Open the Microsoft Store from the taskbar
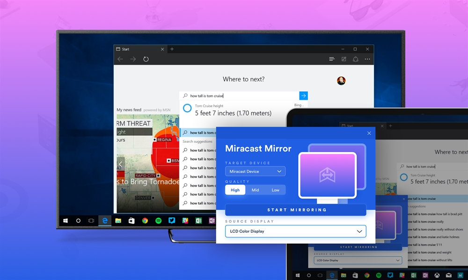The width and height of the screenshot is (468, 280). tap(131, 220)
